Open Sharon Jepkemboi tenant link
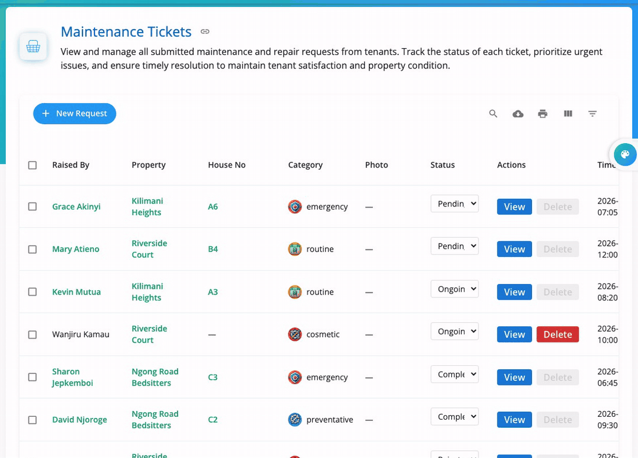The width and height of the screenshot is (638, 458). (x=72, y=377)
